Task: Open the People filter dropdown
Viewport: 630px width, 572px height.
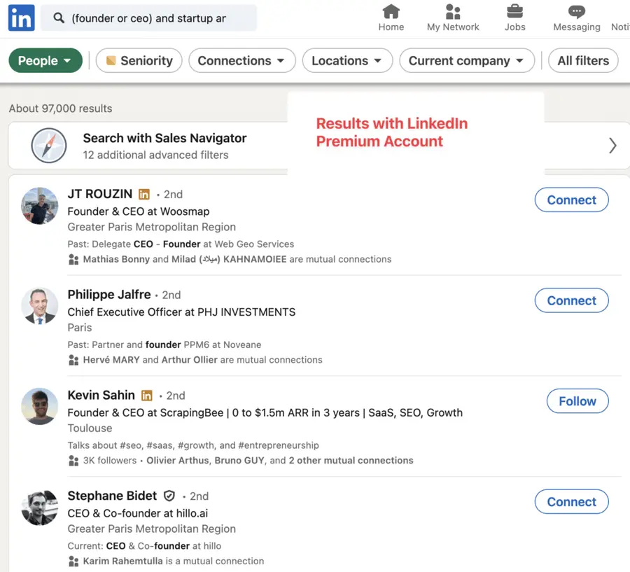Action: 45,60
